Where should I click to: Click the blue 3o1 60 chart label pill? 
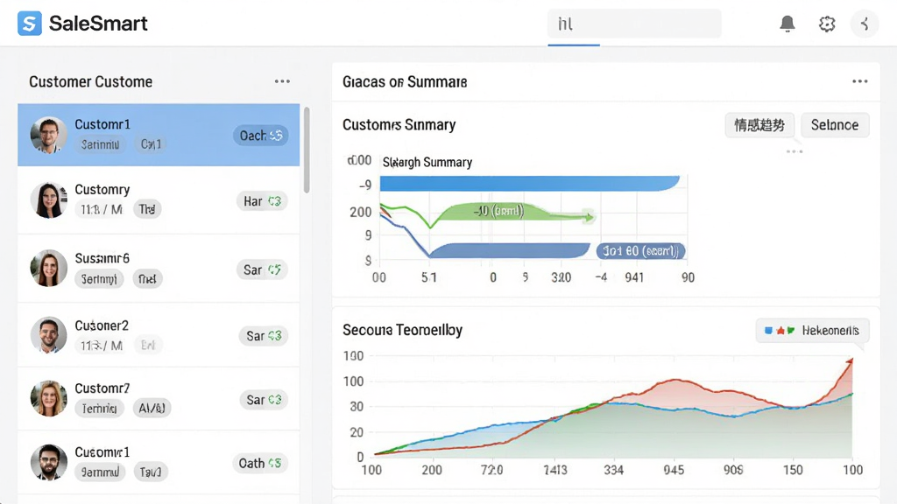click(x=640, y=251)
